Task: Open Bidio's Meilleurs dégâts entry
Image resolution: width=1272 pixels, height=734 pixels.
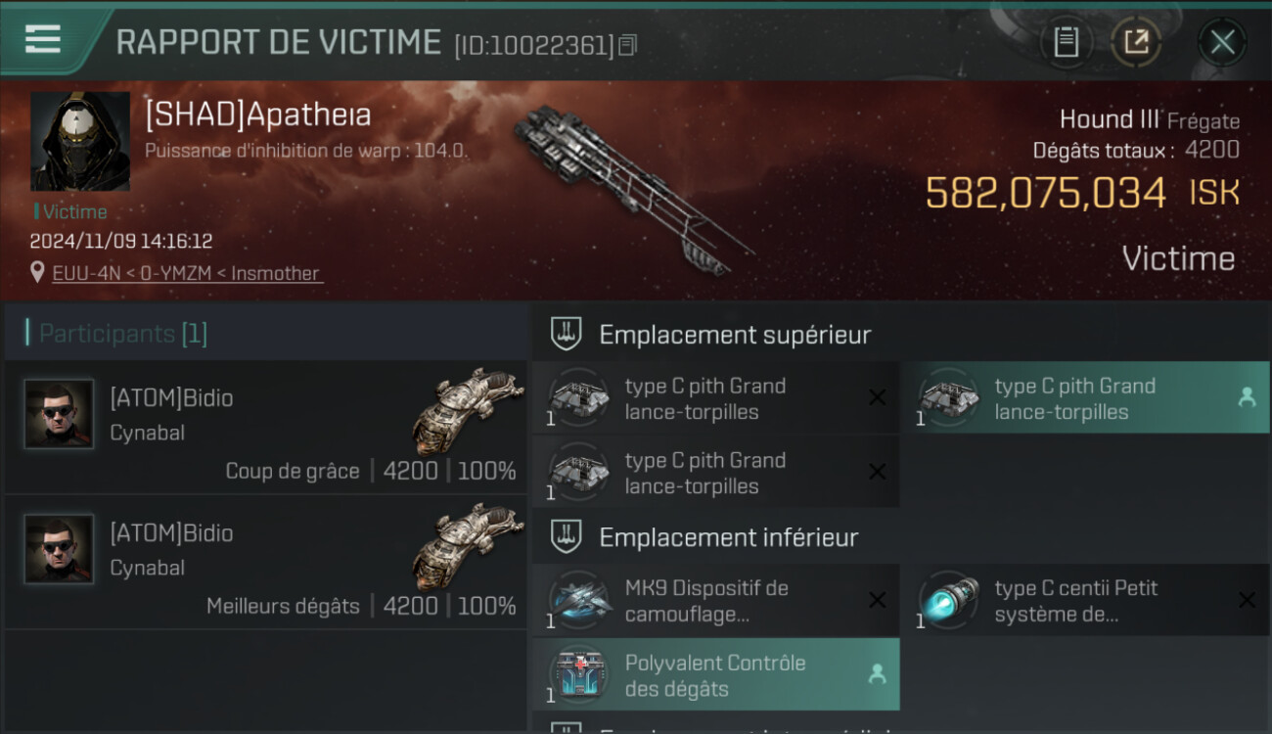Action: (265, 562)
